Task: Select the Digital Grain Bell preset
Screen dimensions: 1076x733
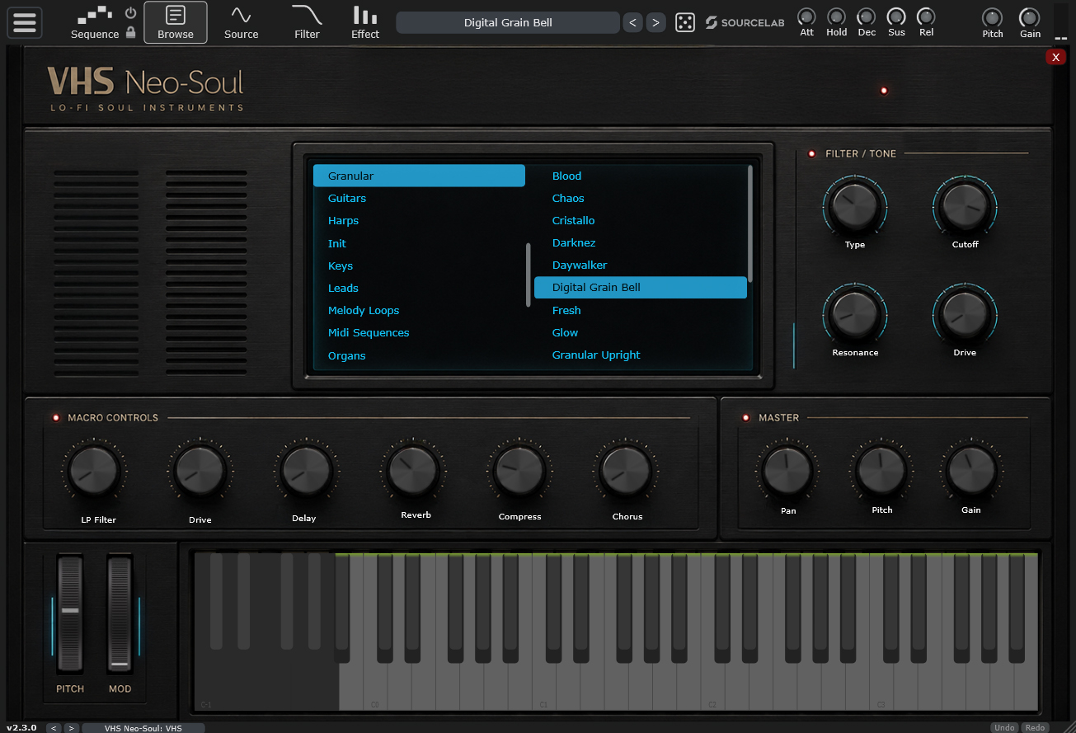Action: [641, 287]
